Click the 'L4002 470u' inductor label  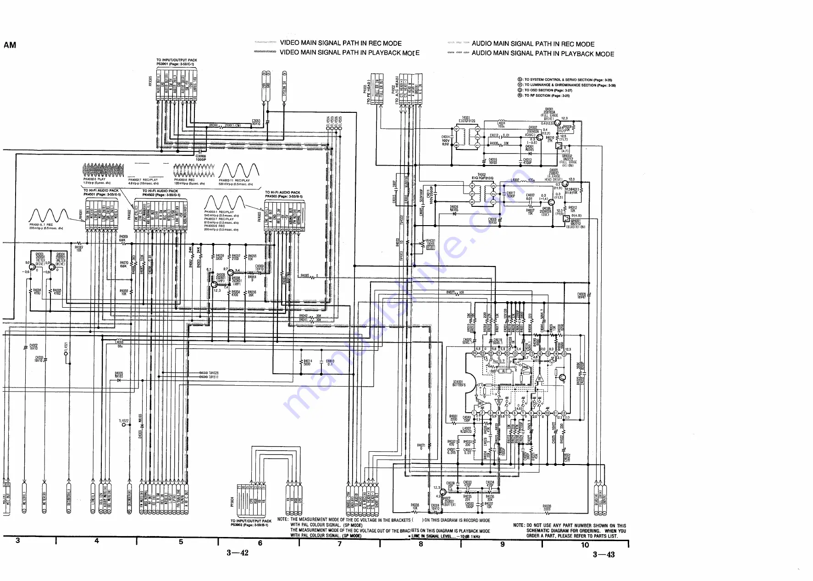522,180
